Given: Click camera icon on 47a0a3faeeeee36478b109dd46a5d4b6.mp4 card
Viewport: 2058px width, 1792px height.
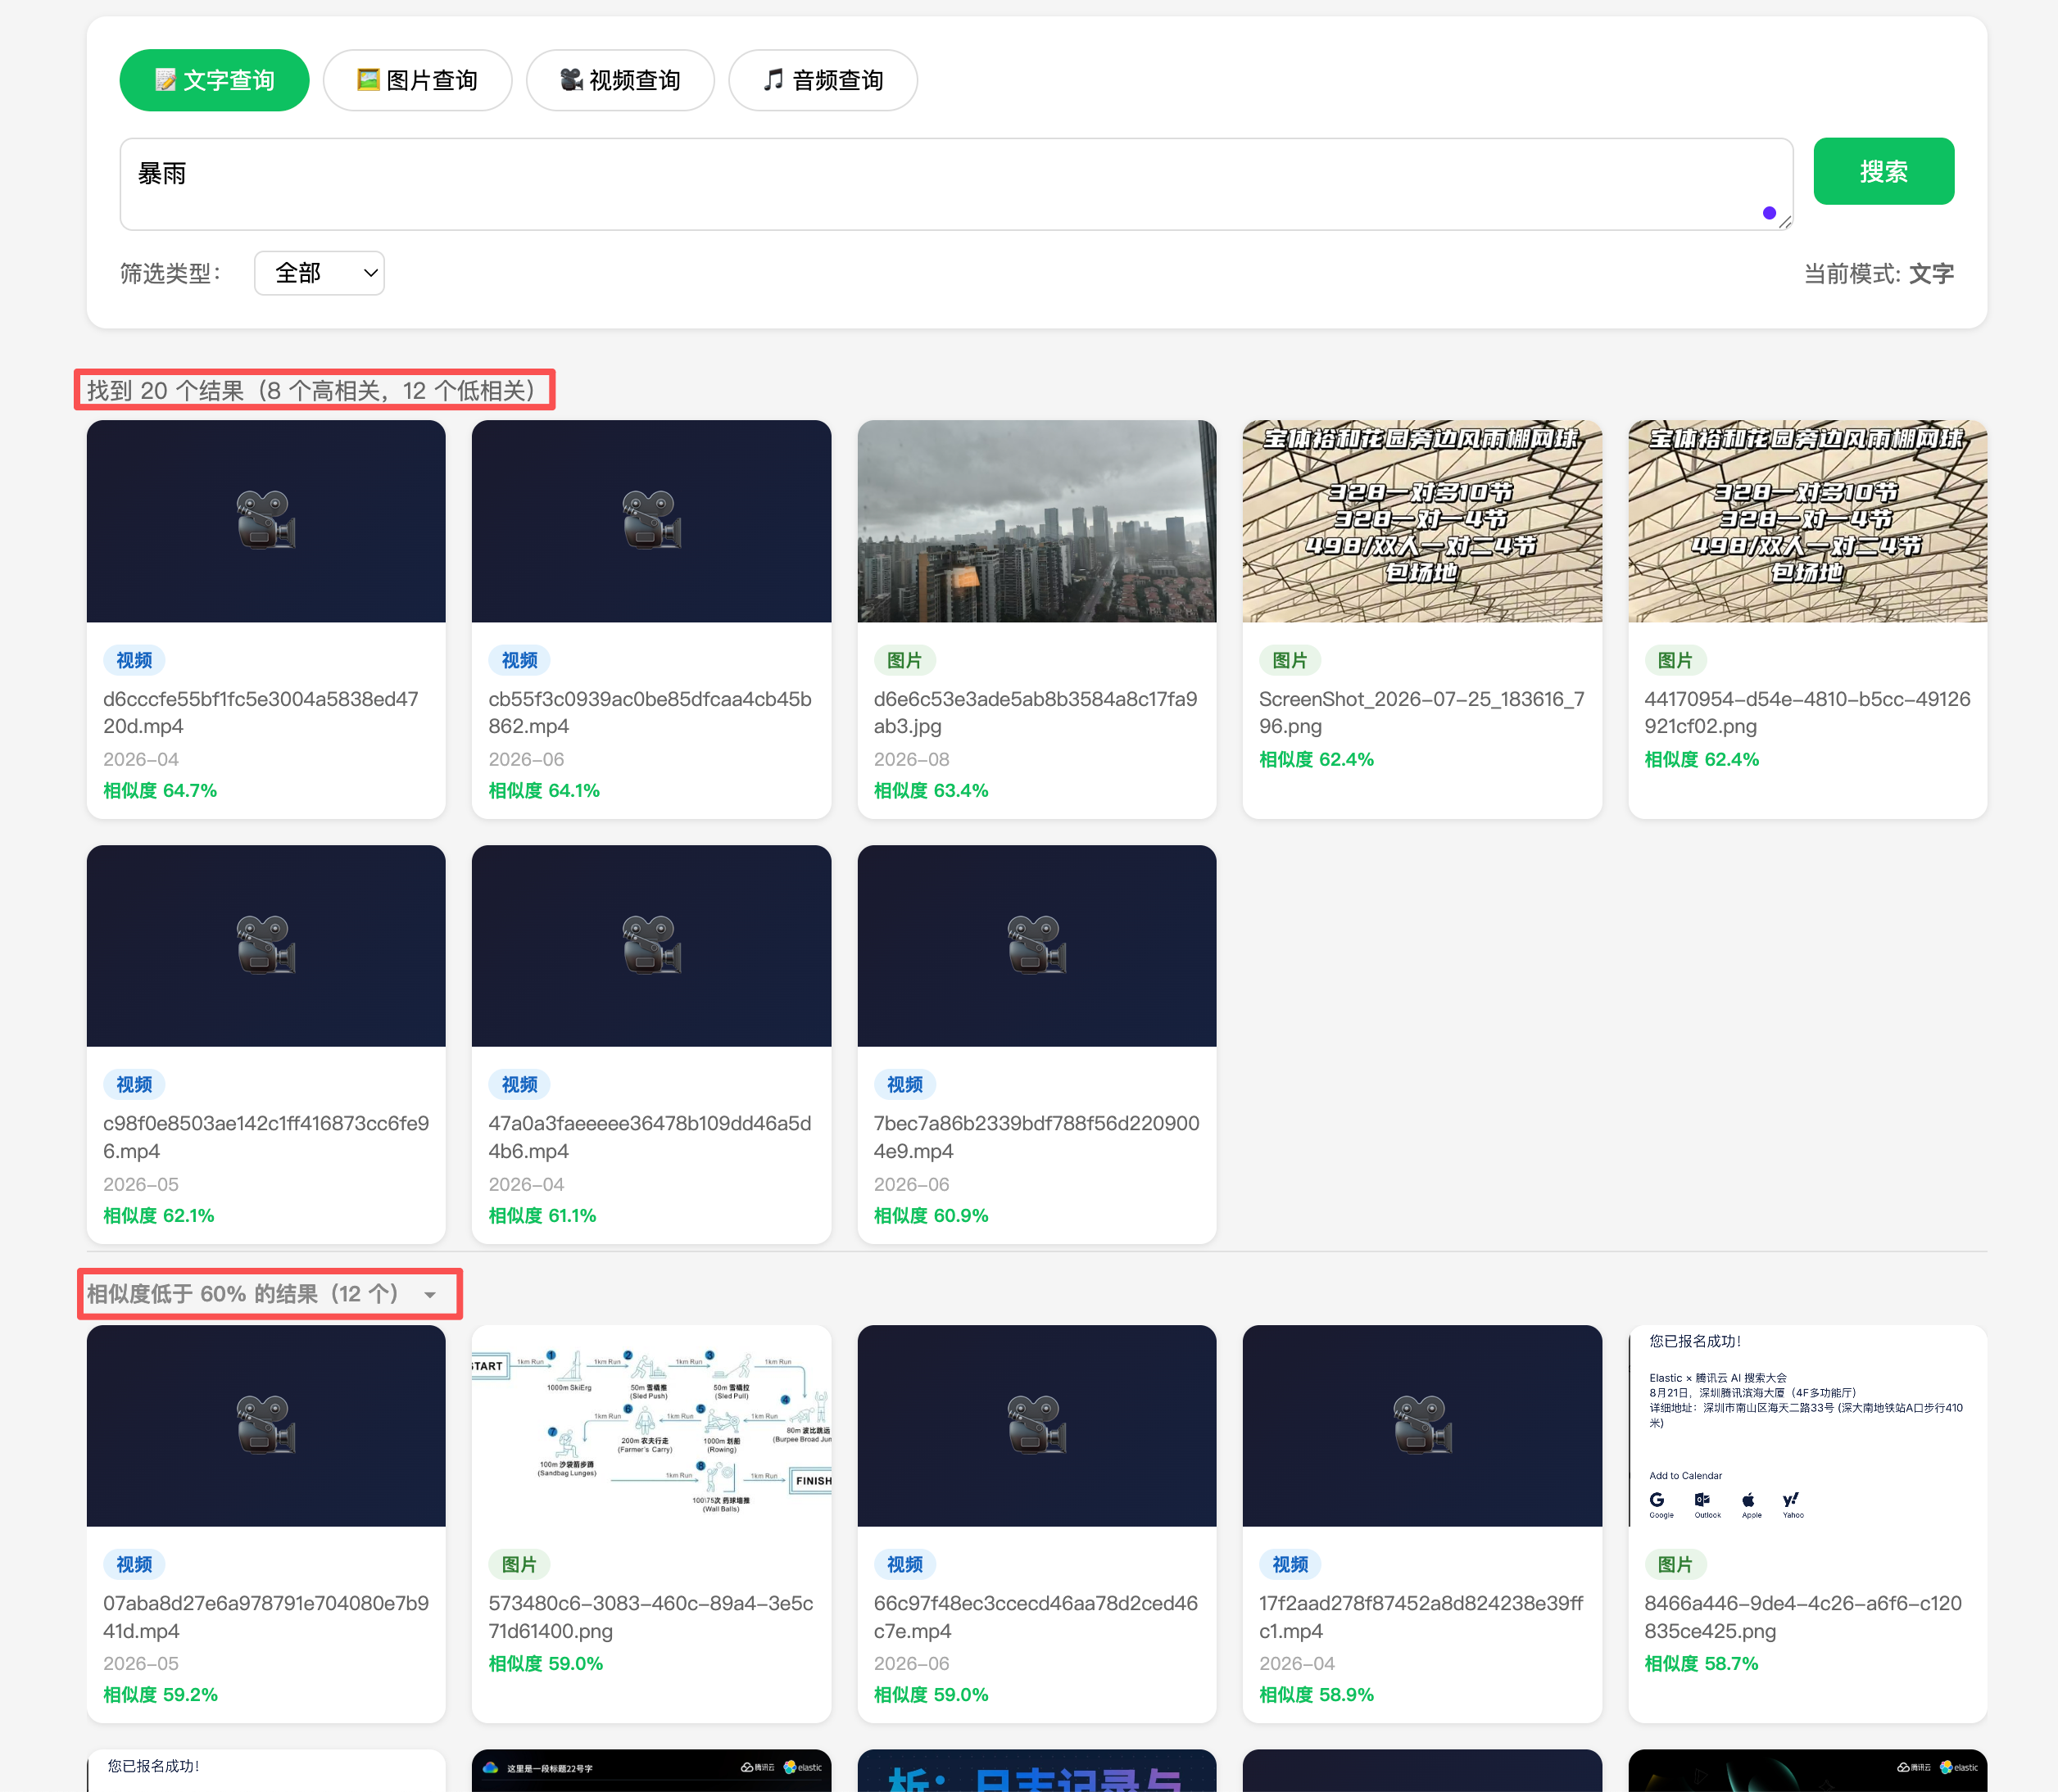Looking at the screenshot, I should (x=651, y=945).
